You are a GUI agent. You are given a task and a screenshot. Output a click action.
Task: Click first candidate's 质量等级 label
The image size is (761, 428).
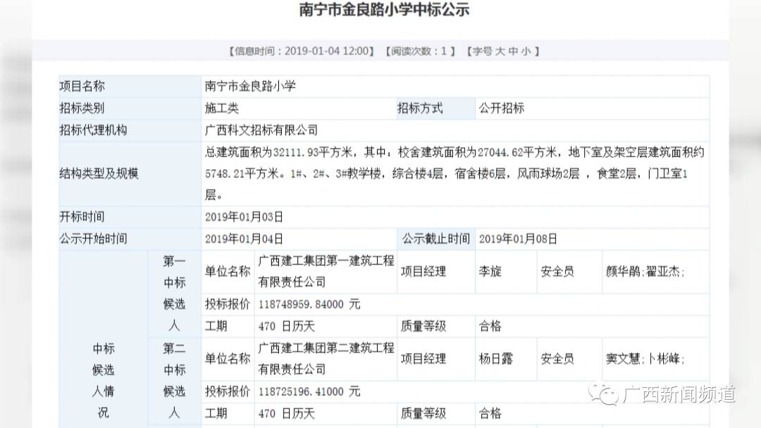pos(423,326)
